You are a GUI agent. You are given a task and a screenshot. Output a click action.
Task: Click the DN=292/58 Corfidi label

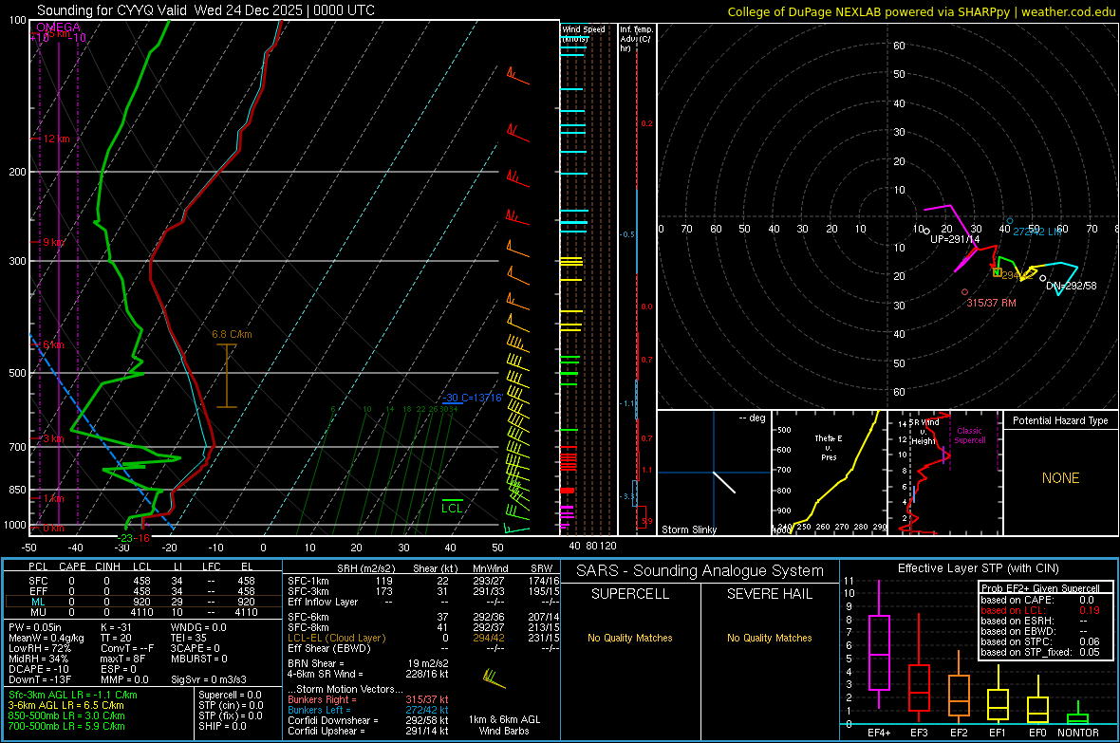click(x=1071, y=286)
